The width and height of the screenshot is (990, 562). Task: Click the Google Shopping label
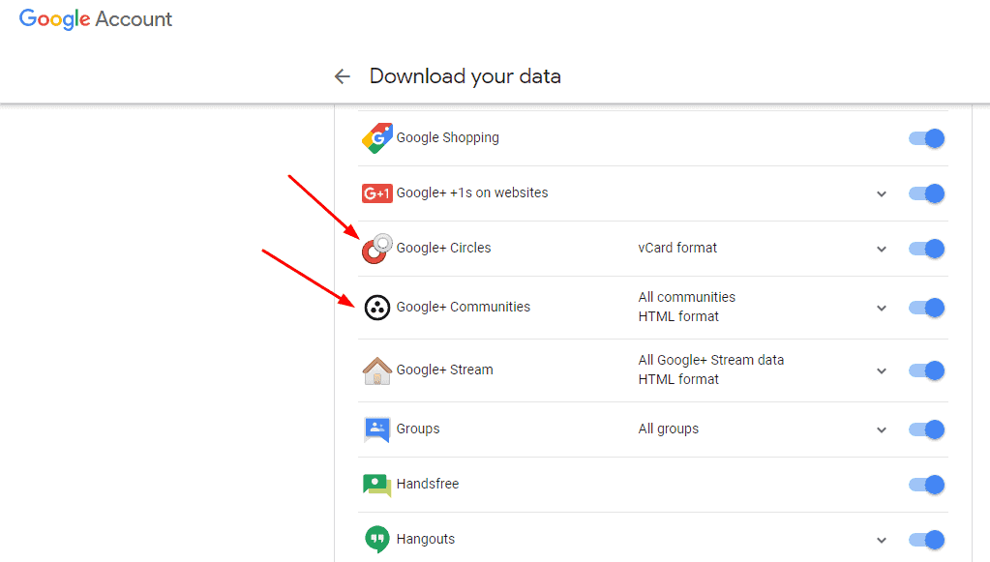coord(448,137)
